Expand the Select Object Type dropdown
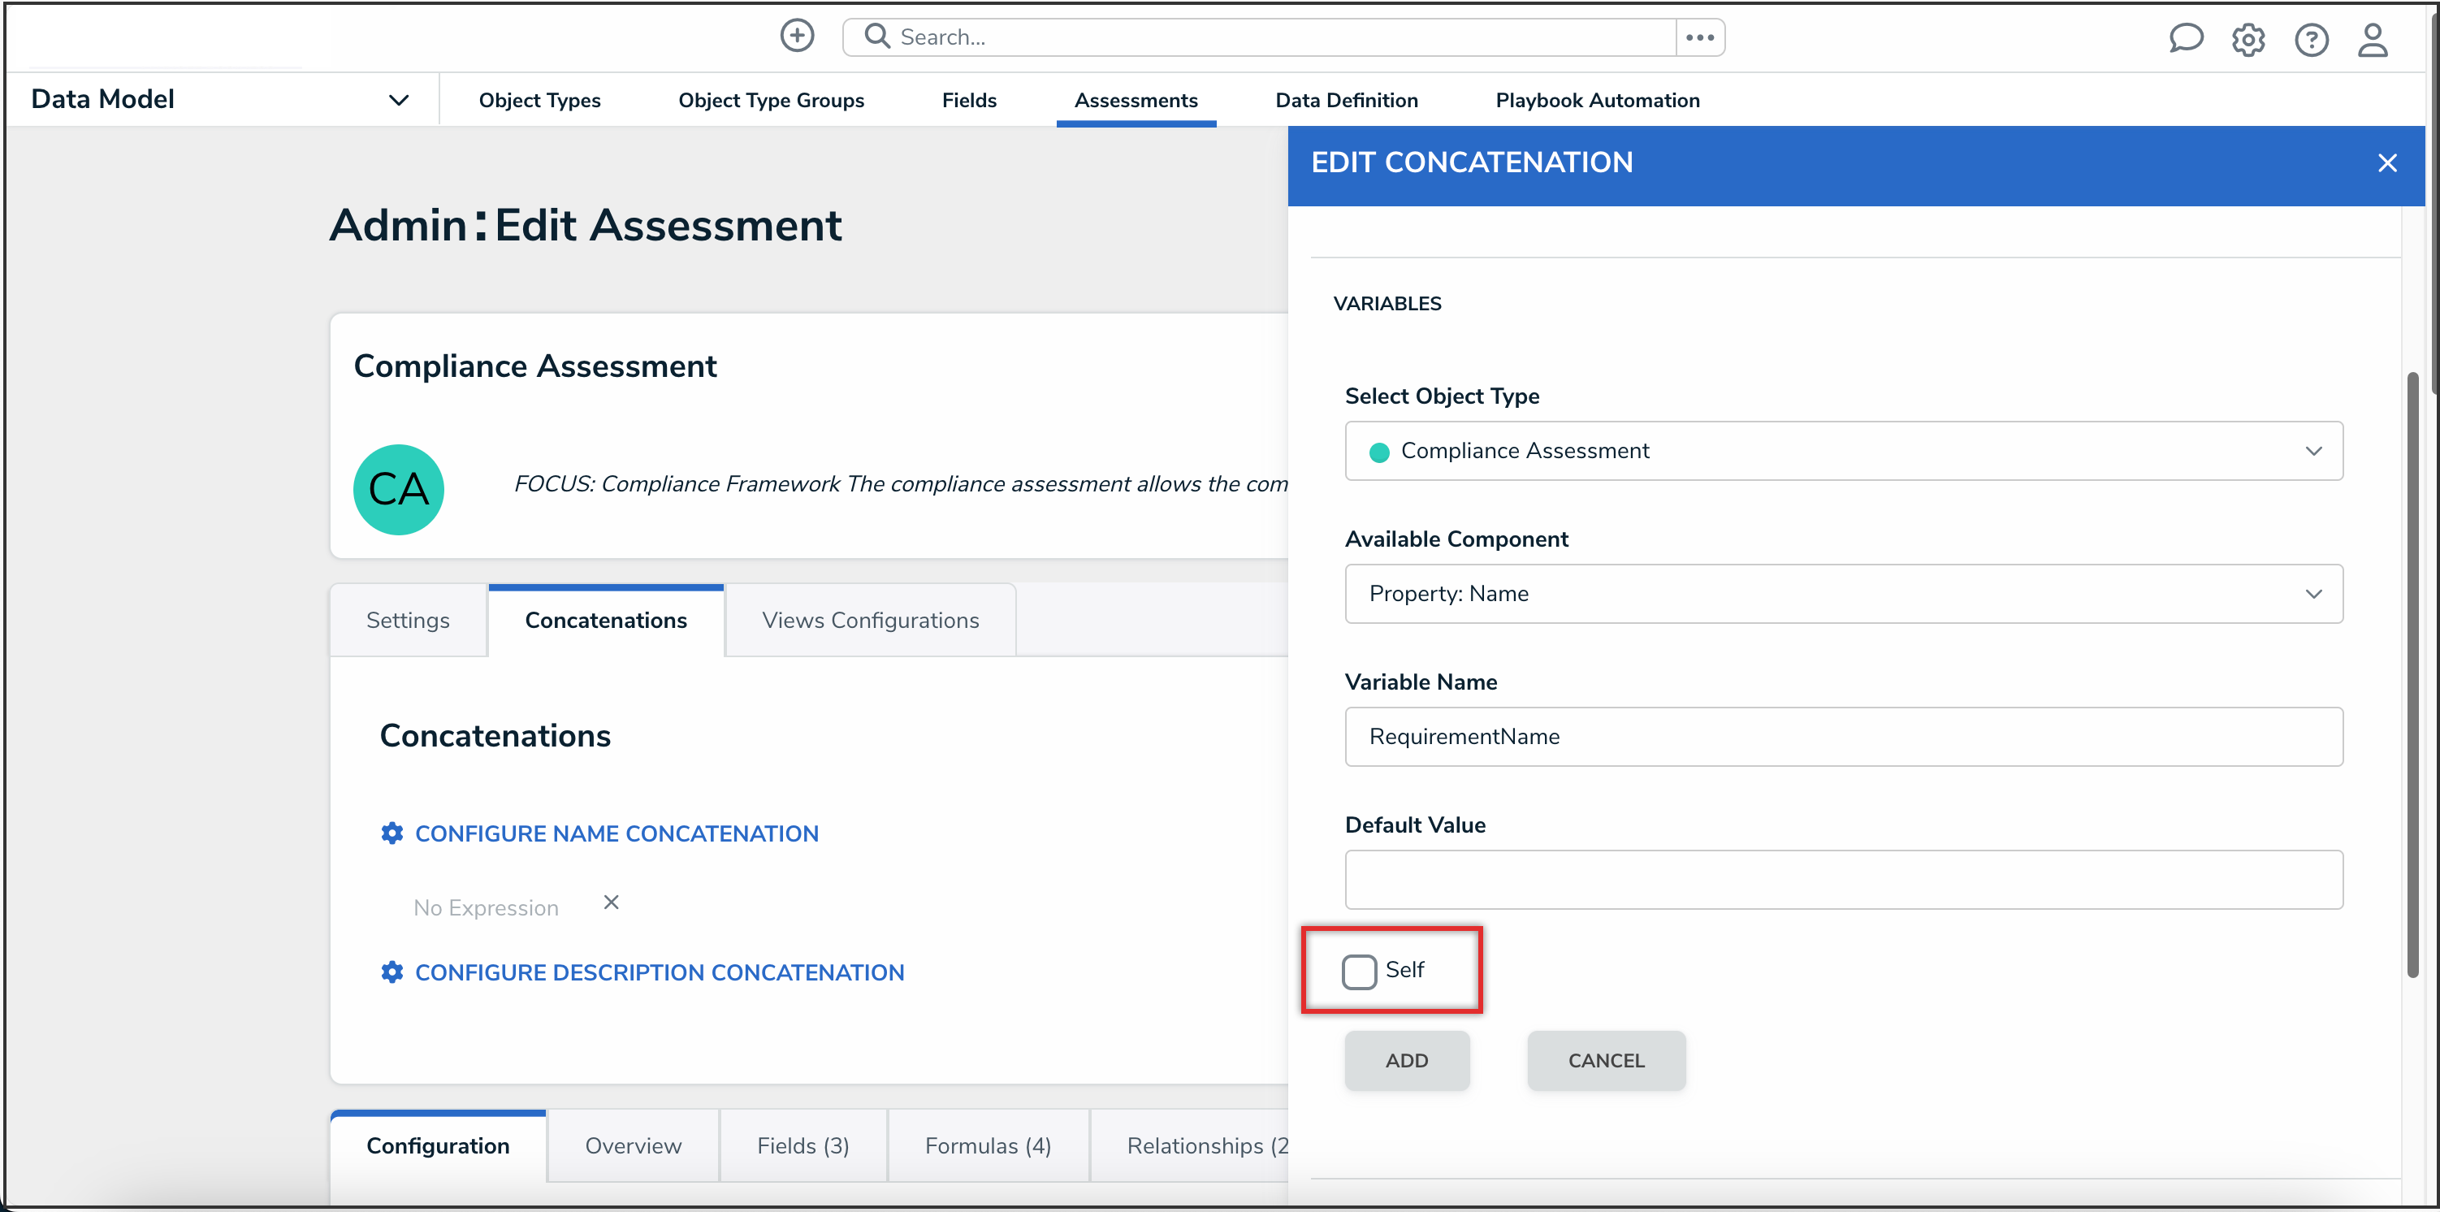Image resolution: width=2440 pixels, height=1212 pixels. pos(1843,451)
